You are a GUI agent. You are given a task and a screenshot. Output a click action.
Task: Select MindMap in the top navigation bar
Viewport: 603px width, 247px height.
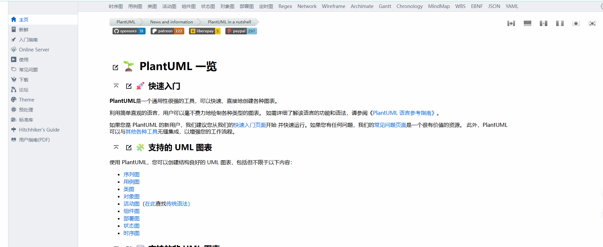439,6
